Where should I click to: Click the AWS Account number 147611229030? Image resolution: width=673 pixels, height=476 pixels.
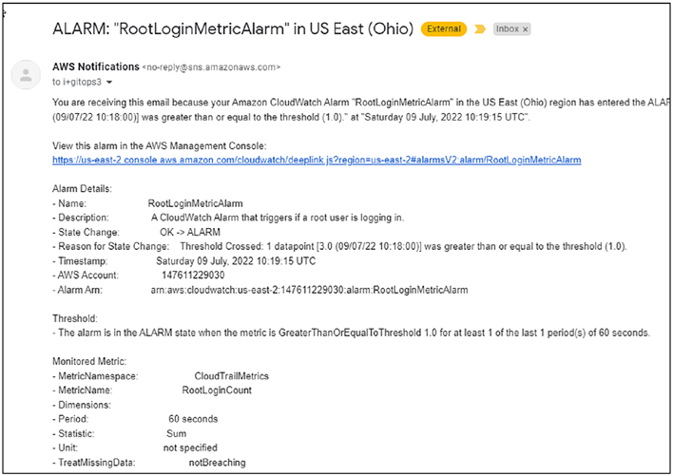[193, 275]
